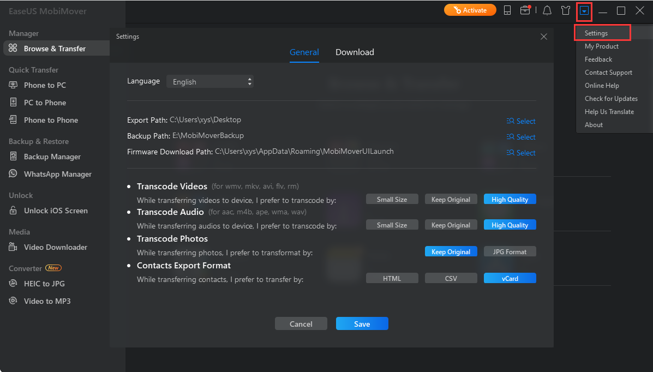Click the Backup Manager sidebar icon
This screenshot has width=653, height=372.
point(14,157)
